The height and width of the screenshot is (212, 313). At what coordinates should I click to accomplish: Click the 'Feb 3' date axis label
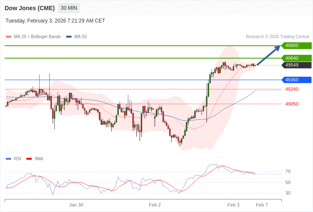pyautogui.click(x=233, y=205)
